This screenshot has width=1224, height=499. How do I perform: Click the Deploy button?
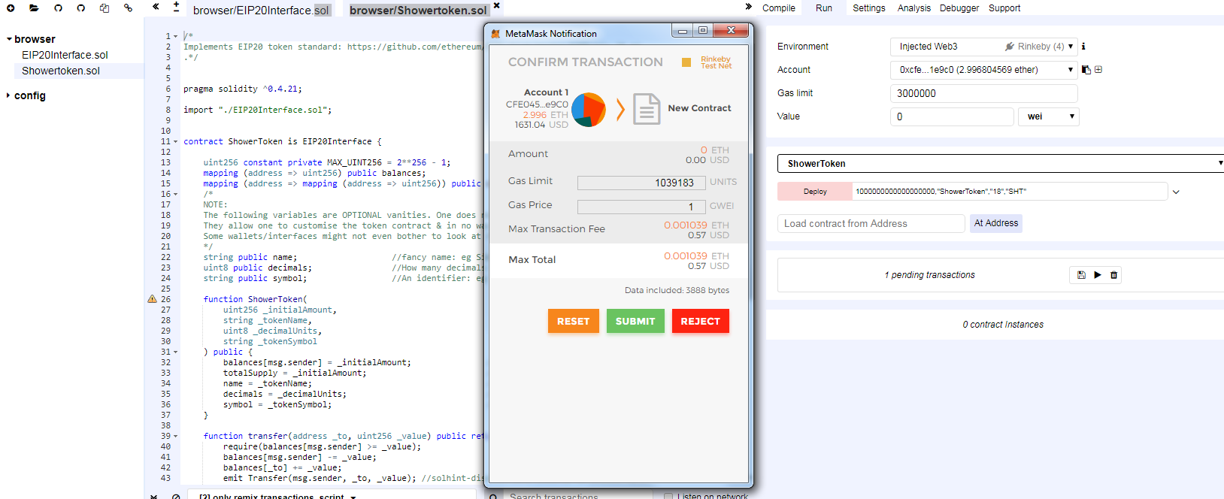click(x=815, y=192)
